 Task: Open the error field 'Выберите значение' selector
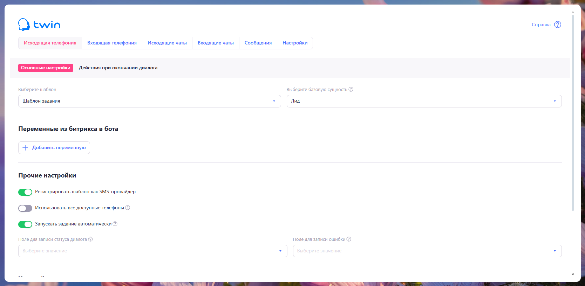pyautogui.click(x=427, y=251)
